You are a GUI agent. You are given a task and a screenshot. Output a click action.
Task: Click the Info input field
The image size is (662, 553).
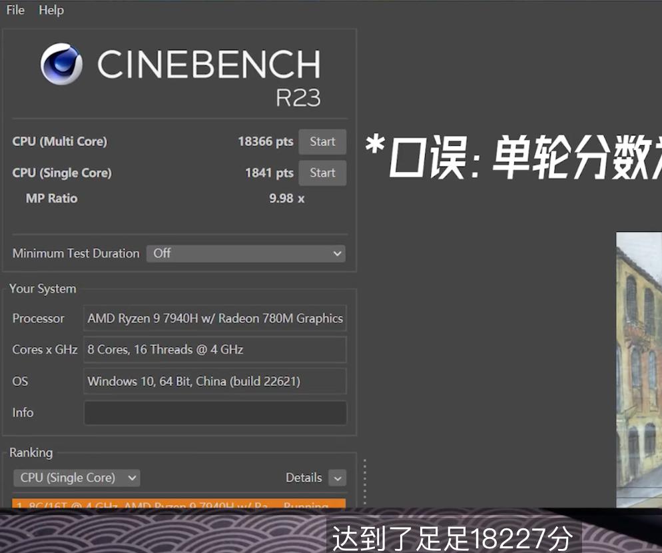pyautogui.click(x=214, y=412)
